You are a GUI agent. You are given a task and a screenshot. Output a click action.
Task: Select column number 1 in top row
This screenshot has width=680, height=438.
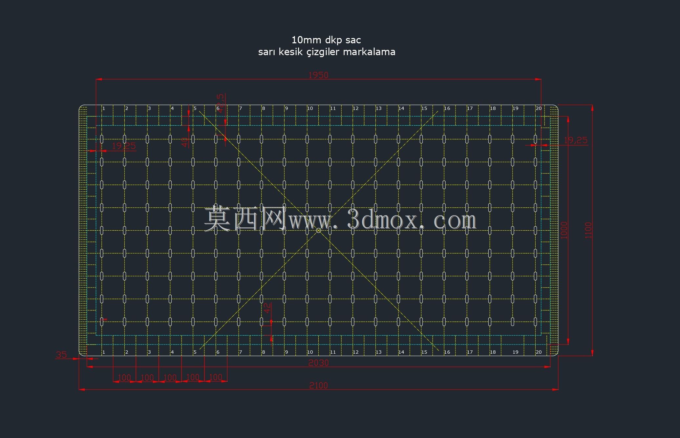pos(104,108)
